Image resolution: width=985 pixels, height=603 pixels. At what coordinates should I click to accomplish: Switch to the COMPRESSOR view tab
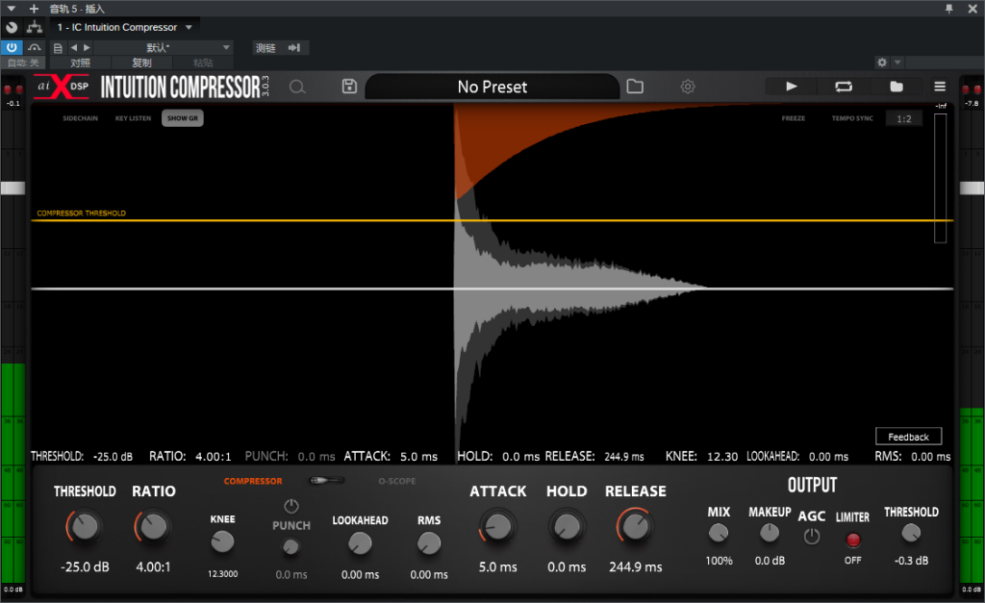click(x=253, y=481)
